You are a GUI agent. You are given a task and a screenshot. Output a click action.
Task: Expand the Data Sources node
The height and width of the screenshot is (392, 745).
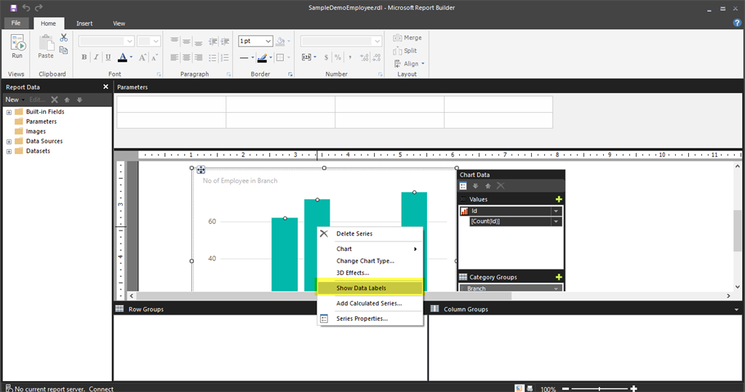click(9, 142)
